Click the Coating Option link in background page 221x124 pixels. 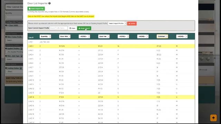click(x=13, y=68)
